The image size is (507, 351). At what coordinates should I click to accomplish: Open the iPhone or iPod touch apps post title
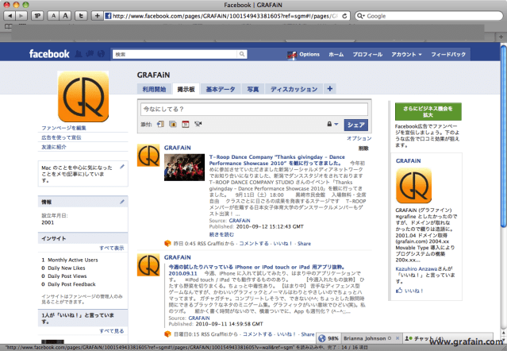point(257,267)
